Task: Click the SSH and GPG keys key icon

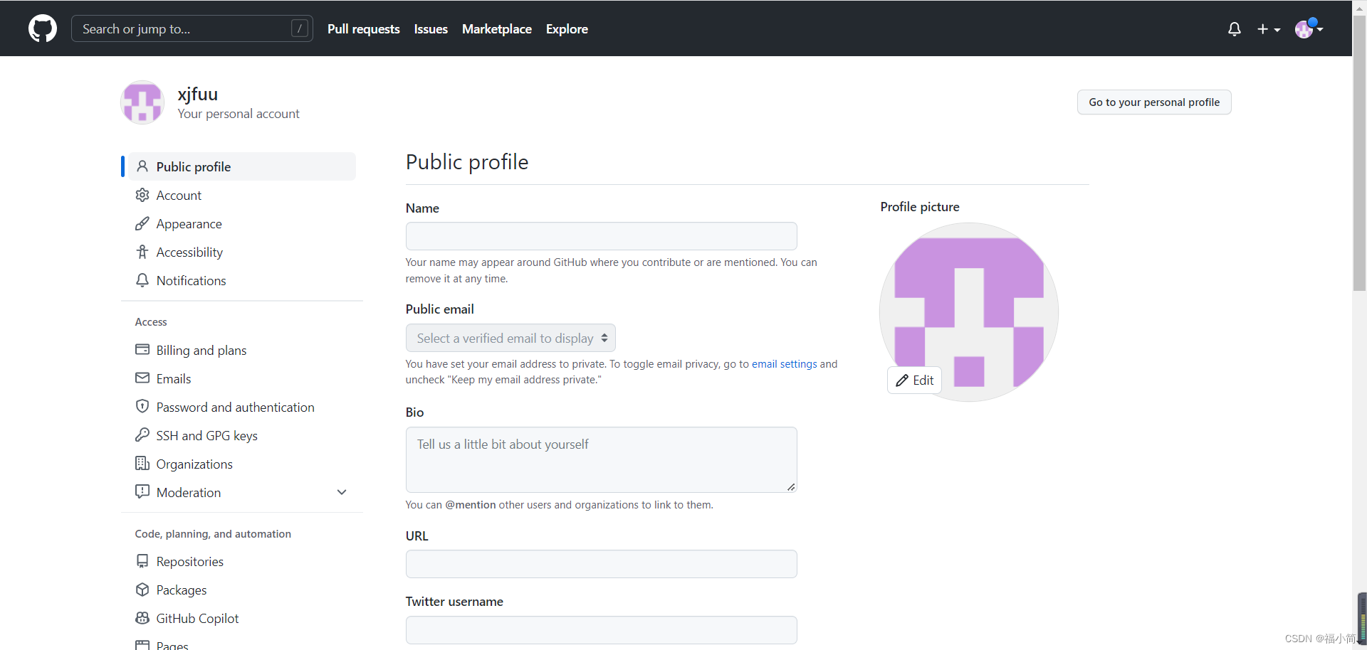Action: point(142,435)
